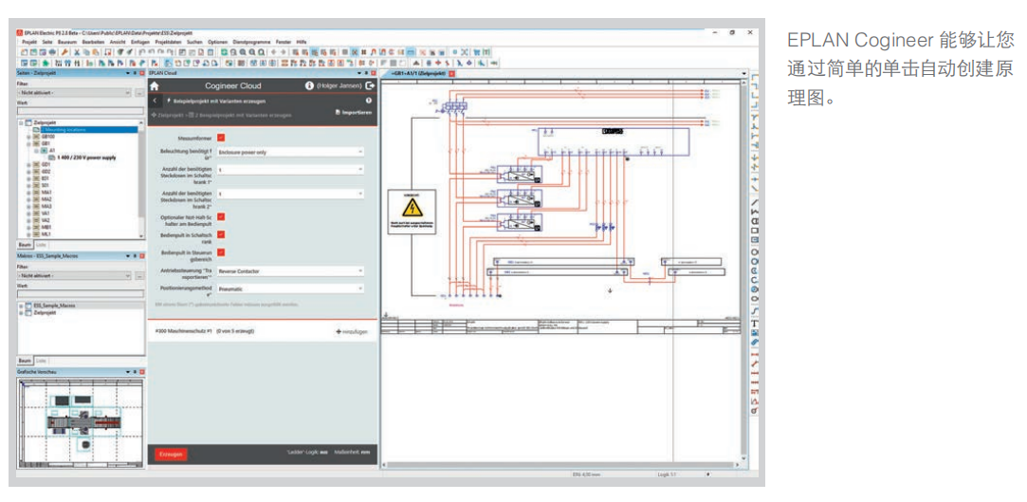This screenshot has width=1027, height=502.
Task: Close the EPLAN Cloud panel
Action: (x=374, y=73)
